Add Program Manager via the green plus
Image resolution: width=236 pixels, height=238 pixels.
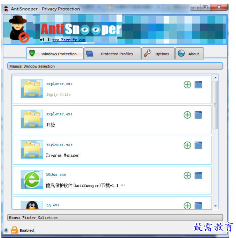pos(187,145)
